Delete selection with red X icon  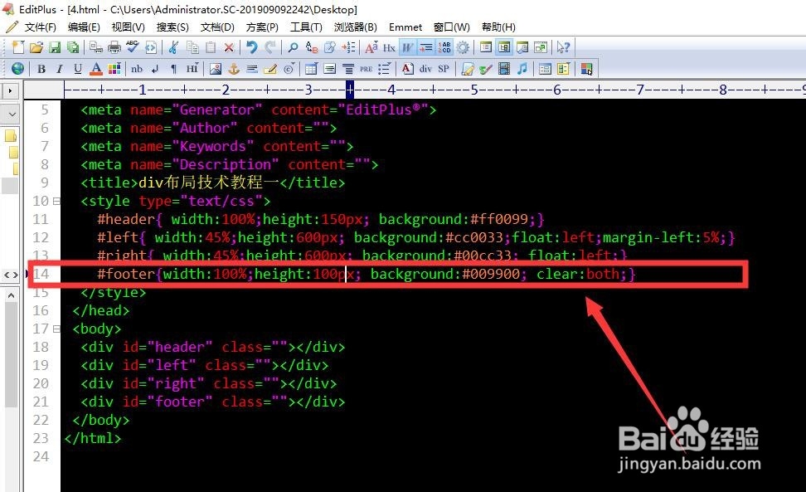[229, 48]
